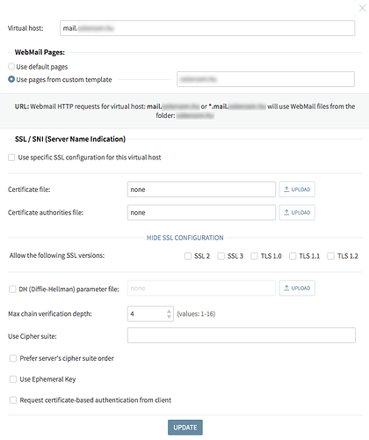Increase max chain verification depth

(x=169, y=312)
